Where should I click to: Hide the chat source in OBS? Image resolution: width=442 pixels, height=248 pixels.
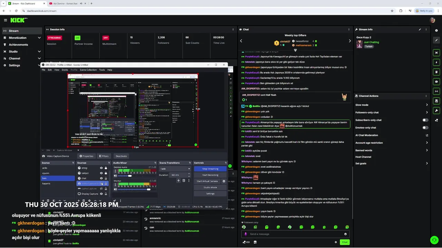coord(101,178)
